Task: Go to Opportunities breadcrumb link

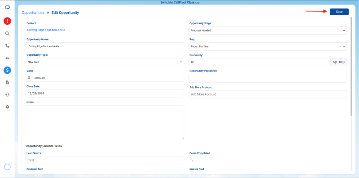Action: [x=33, y=13]
